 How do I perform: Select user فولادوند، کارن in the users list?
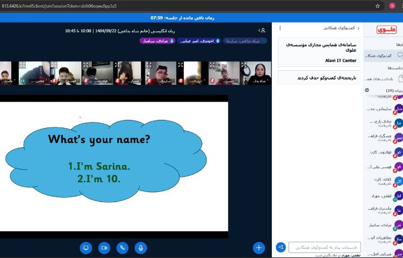tap(384, 152)
